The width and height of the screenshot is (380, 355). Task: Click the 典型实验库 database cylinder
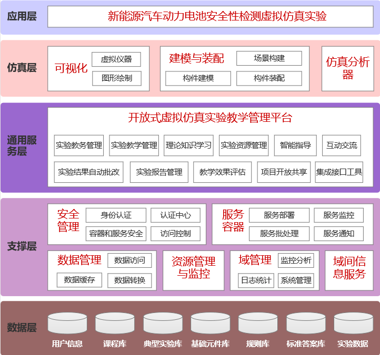pos(163,323)
